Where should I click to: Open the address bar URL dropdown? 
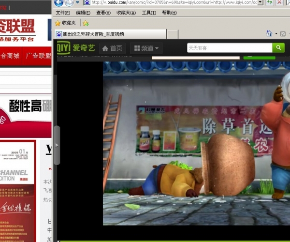click(261, 3)
